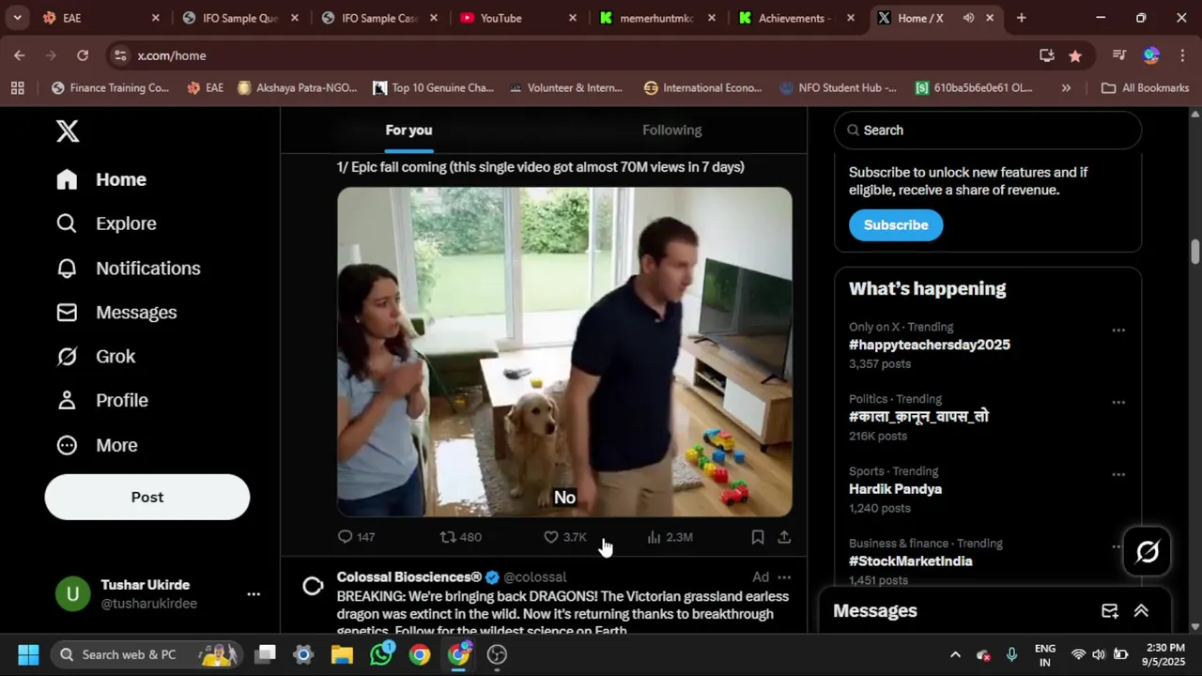
Task: Open the Chrome profile avatar
Action: click(x=1151, y=55)
